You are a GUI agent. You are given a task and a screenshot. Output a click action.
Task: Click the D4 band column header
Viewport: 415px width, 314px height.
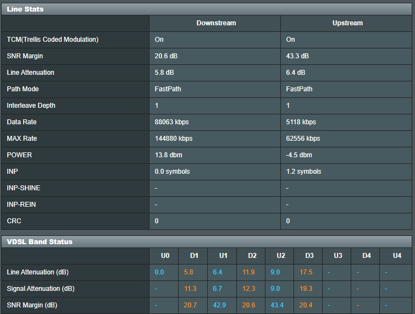(366, 256)
